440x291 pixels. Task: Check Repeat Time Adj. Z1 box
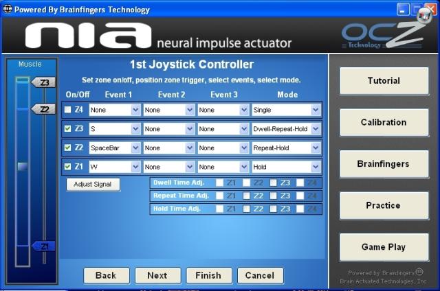coord(219,196)
